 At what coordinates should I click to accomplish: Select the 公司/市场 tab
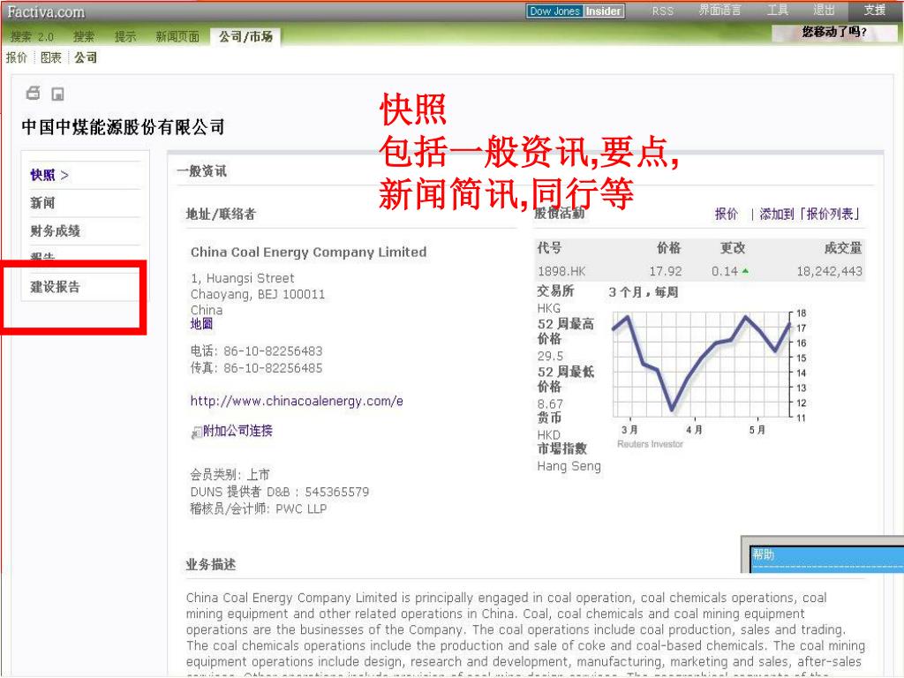pos(245,37)
